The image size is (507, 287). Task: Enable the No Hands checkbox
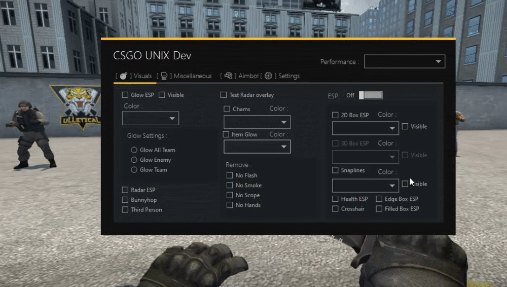tap(230, 205)
